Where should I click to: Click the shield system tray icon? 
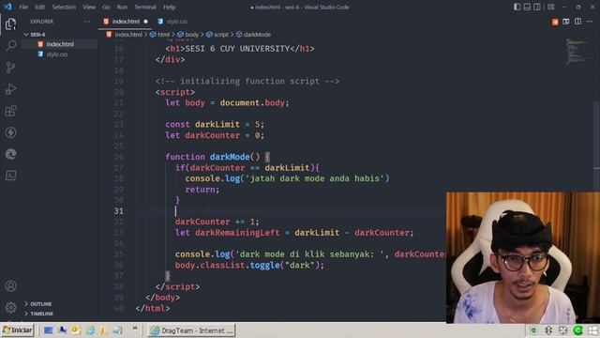(533, 330)
